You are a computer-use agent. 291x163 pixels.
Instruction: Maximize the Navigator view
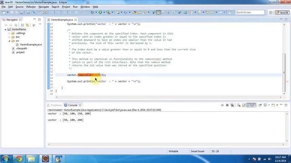(x=40, y=19)
